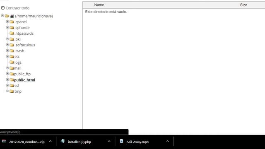Select the public_html folder icon
Viewport: 265px width, 149px height.
point(12,79)
